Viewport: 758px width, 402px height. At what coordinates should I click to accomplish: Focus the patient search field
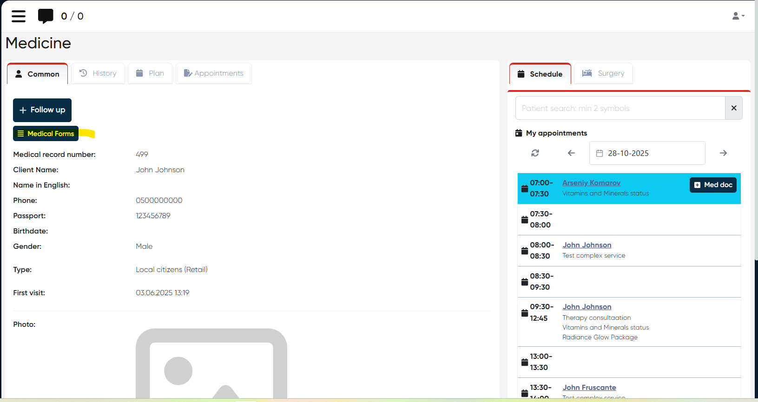620,108
